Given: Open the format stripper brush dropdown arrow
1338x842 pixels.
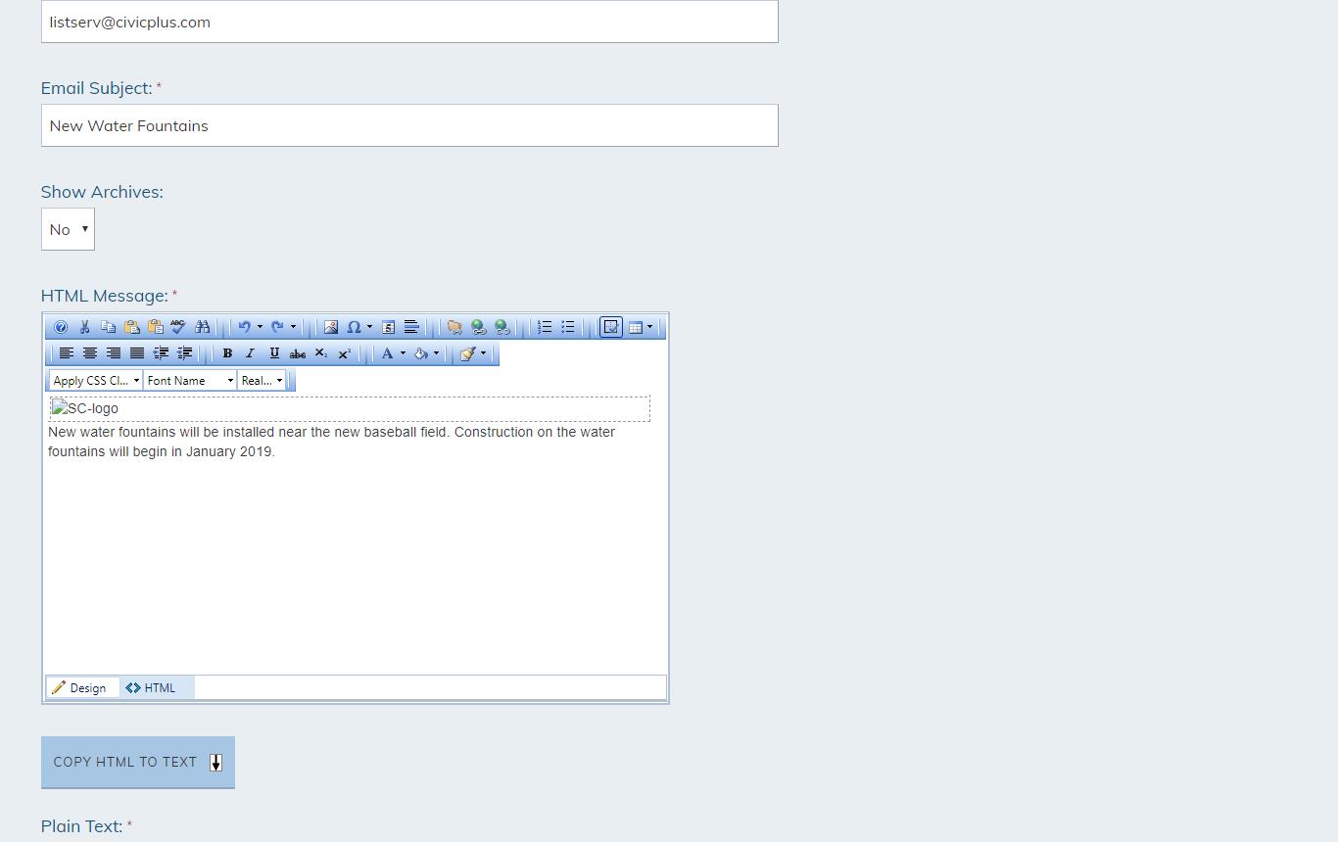Looking at the screenshot, I should (483, 353).
